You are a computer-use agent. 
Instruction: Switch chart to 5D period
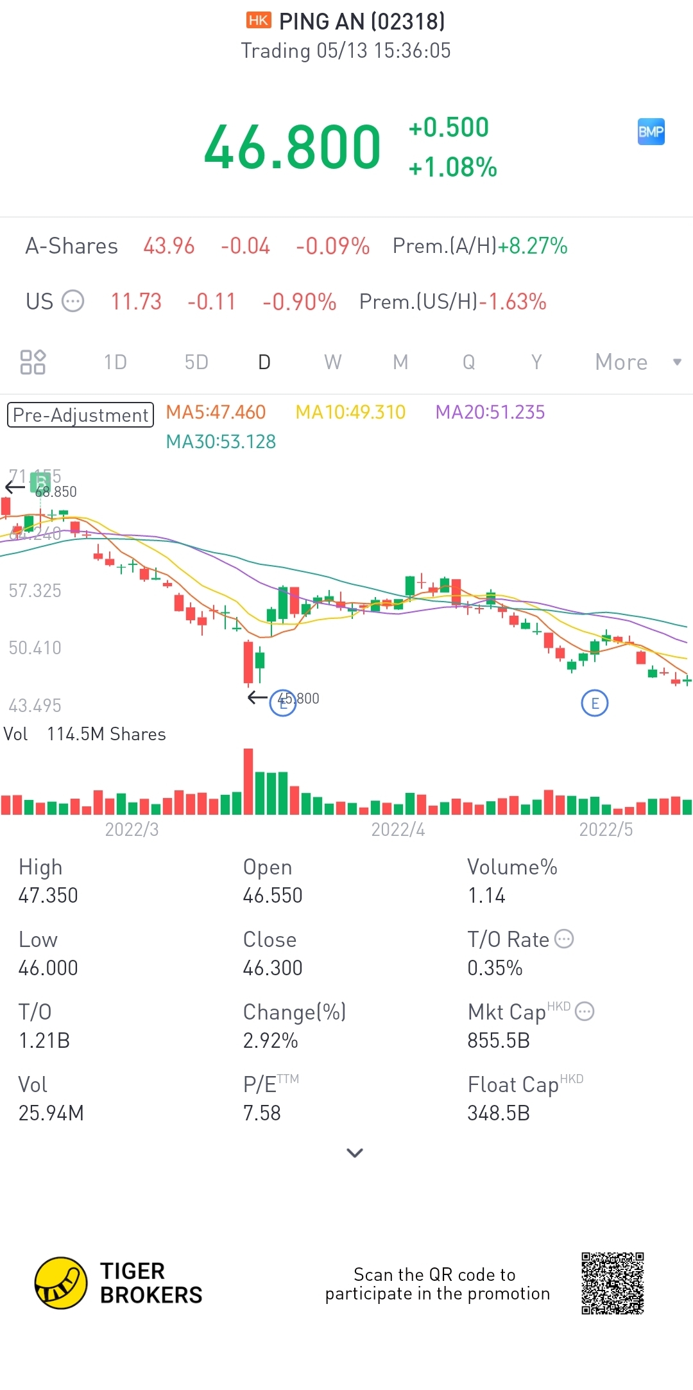click(196, 362)
